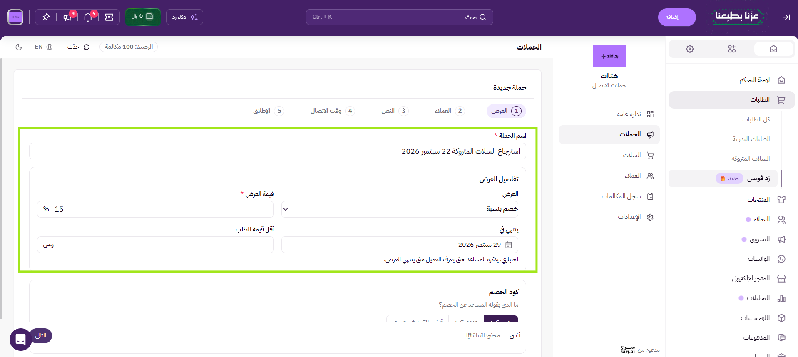This screenshot has height=357, width=798.
Task: Click the pin icon in the top bar
Action: click(x=46, y=17)
